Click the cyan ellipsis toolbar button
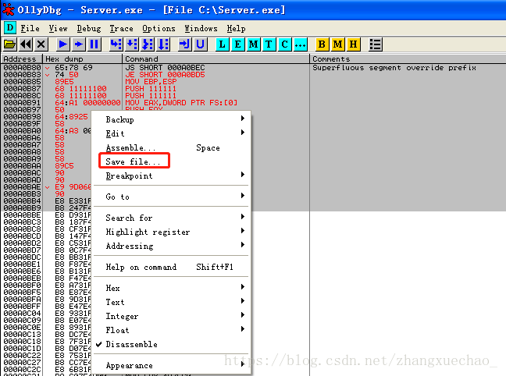 tap(300, 44)
